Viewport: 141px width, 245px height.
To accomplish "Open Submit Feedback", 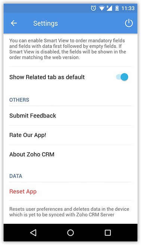I will coord(70,116).
